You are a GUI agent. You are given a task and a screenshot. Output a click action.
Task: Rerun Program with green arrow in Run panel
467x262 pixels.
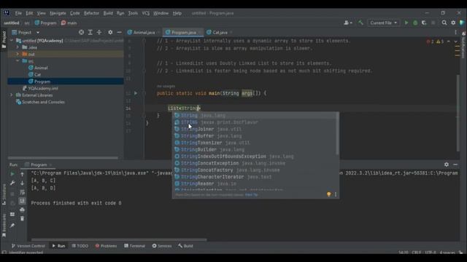click(x=12, y=174)
